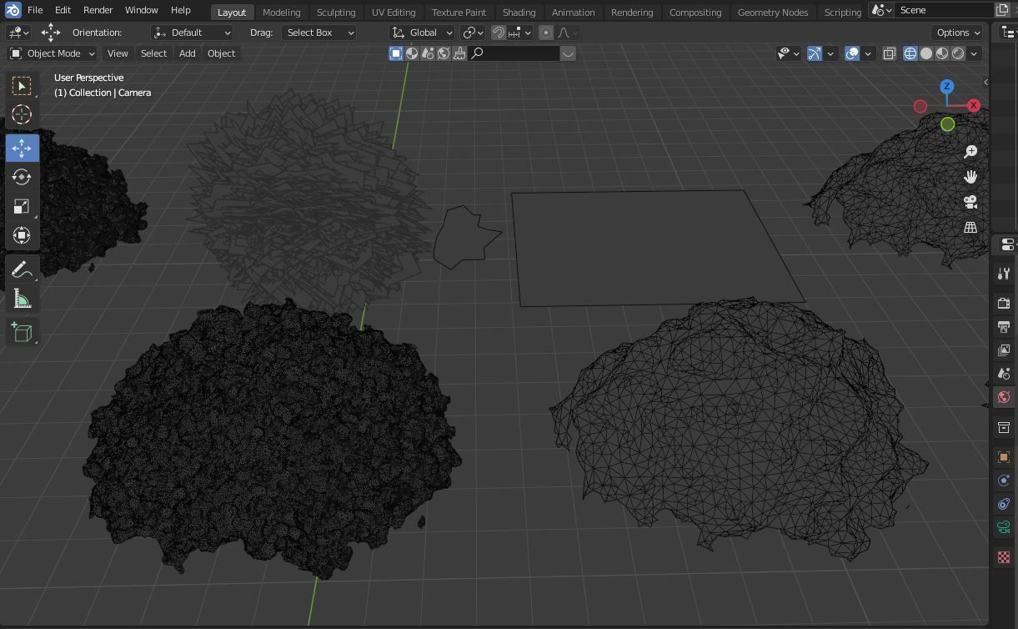Select the Select Box tool
This screenshot has height=629, width=1018.
[22, 86]
